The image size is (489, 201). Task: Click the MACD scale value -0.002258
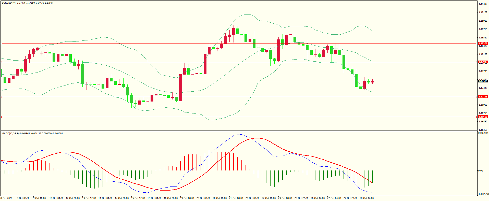coord(483,194)
